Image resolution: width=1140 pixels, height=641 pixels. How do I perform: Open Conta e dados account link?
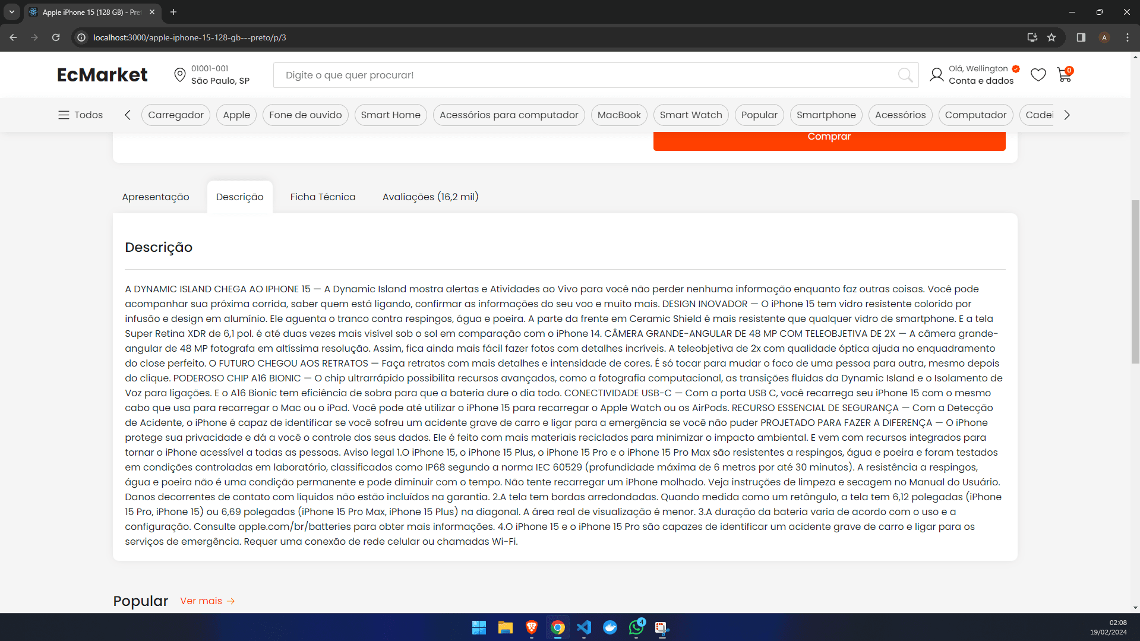click(x=981, y=81)
